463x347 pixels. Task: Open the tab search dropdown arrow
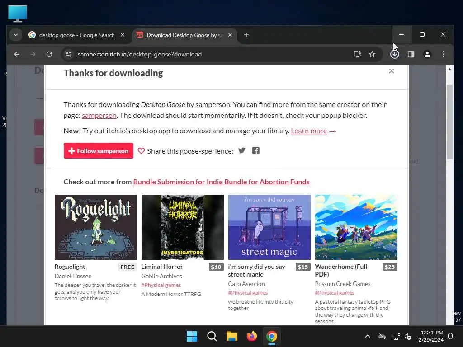click(16, 35)
